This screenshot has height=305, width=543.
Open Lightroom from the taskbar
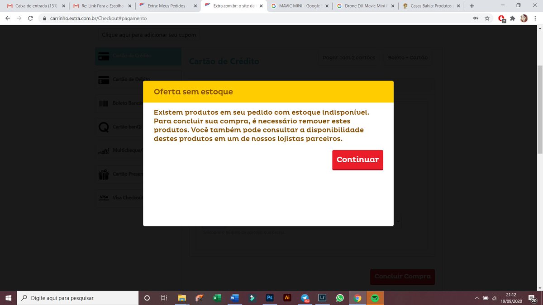tap(322, 298)
